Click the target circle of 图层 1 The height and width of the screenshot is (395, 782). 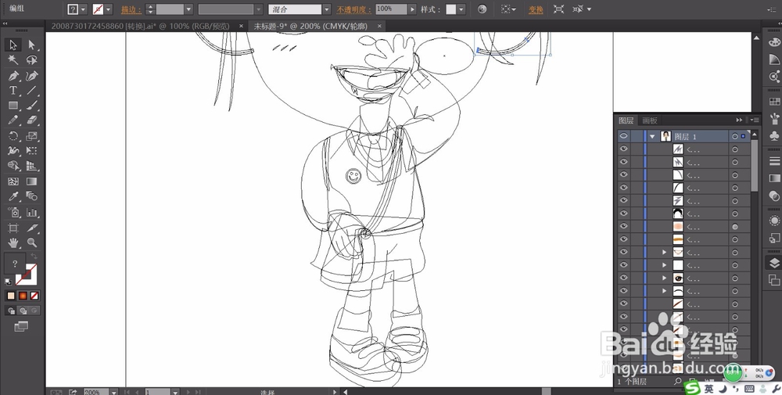click(x=734, y=136)
